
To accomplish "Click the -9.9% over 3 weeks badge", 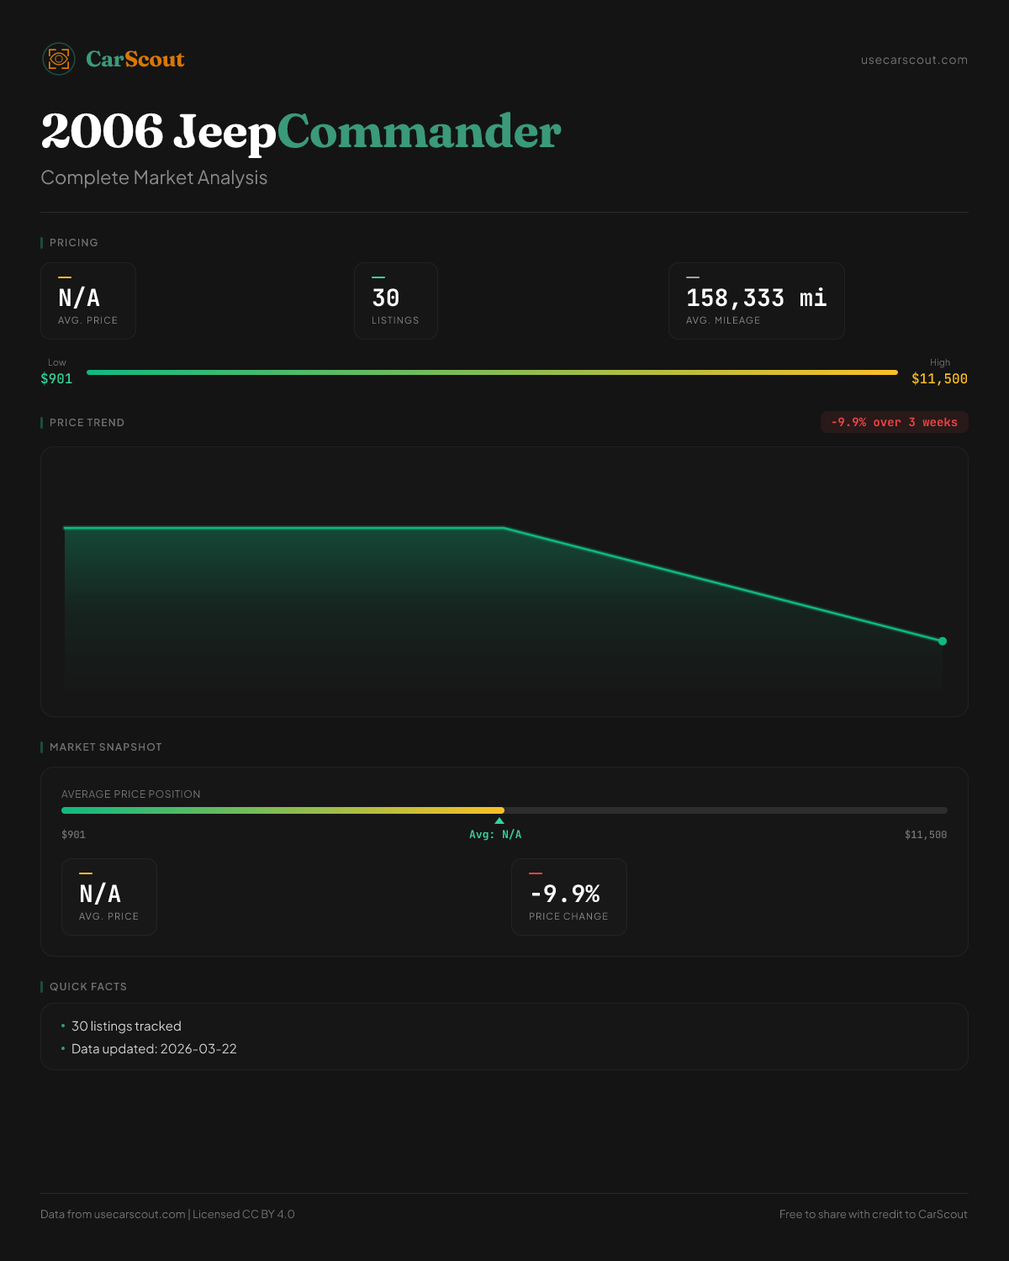I will [x=894, y=422].
